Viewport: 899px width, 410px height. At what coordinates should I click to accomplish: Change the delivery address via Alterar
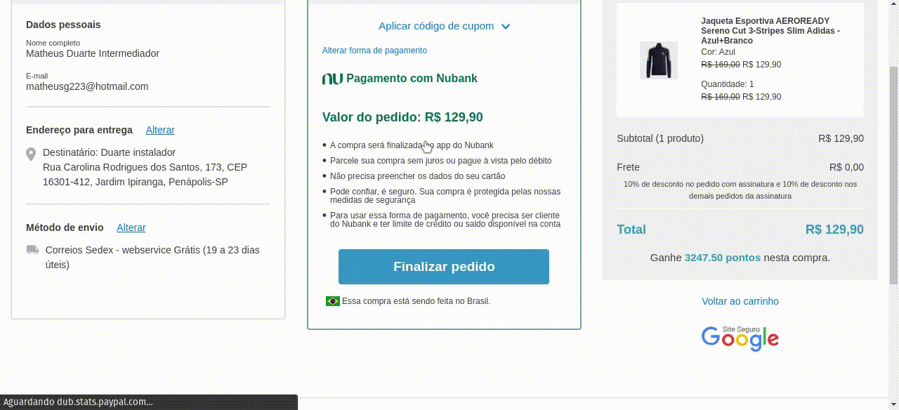click(160, 130)
